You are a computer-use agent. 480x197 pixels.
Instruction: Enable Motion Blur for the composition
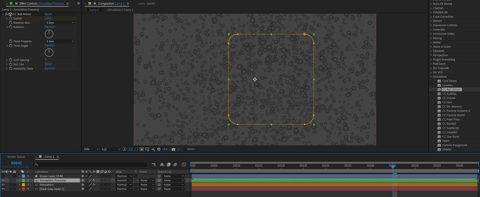point(175,165)
